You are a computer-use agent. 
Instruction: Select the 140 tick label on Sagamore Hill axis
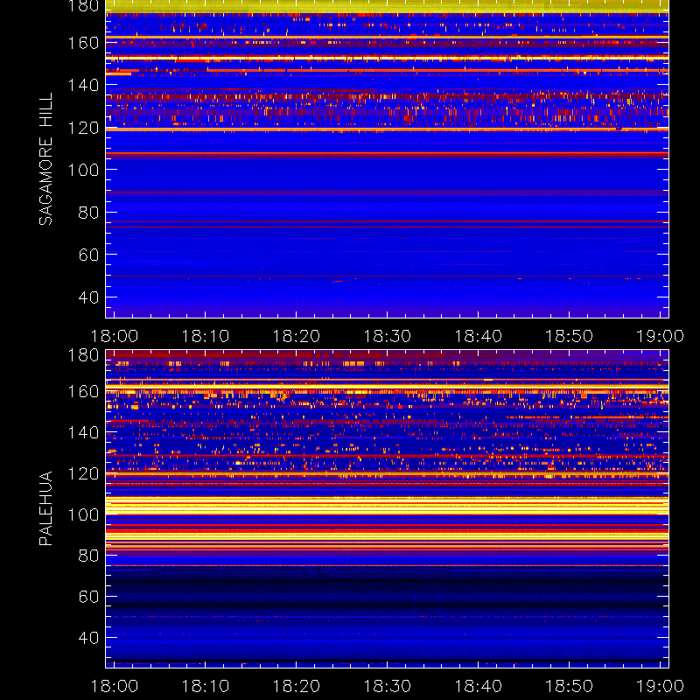[83, 85]
